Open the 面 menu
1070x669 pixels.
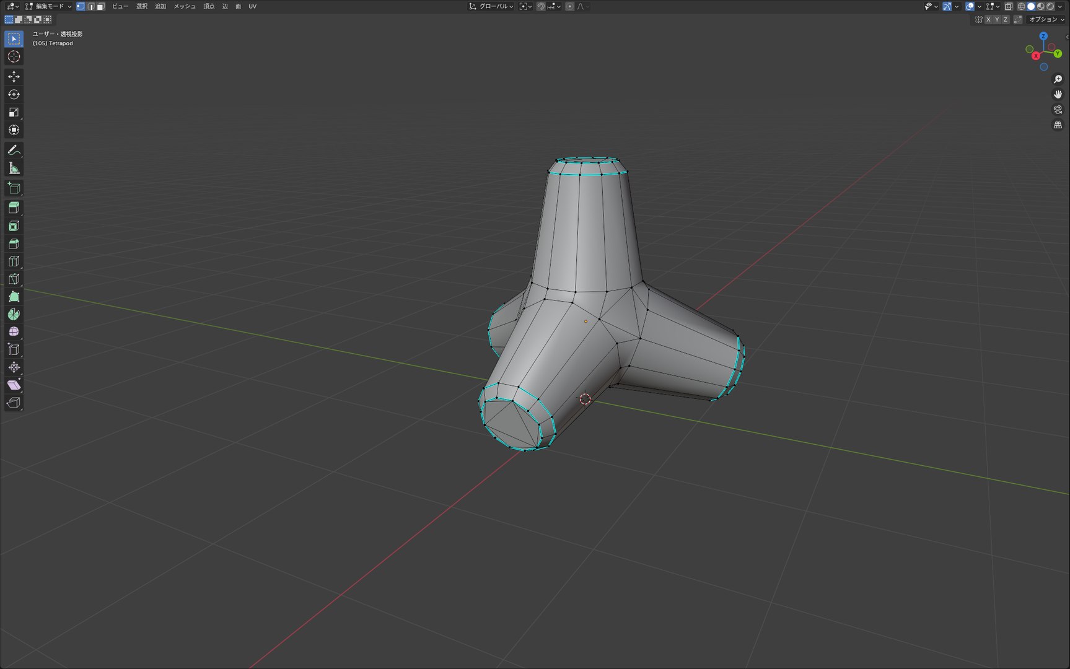coord(238,6)
